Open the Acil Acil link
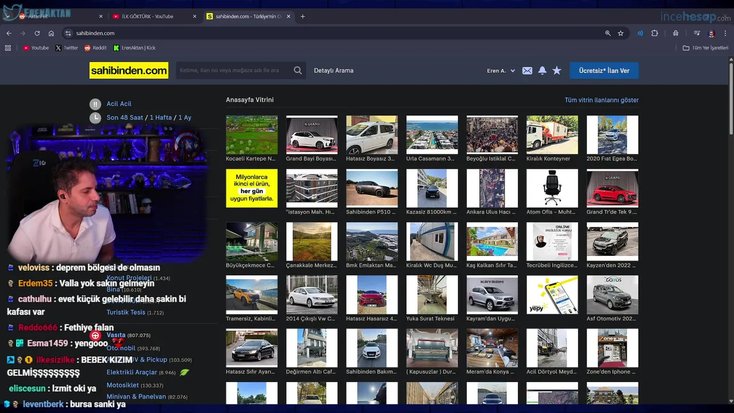 coord(119,104)
